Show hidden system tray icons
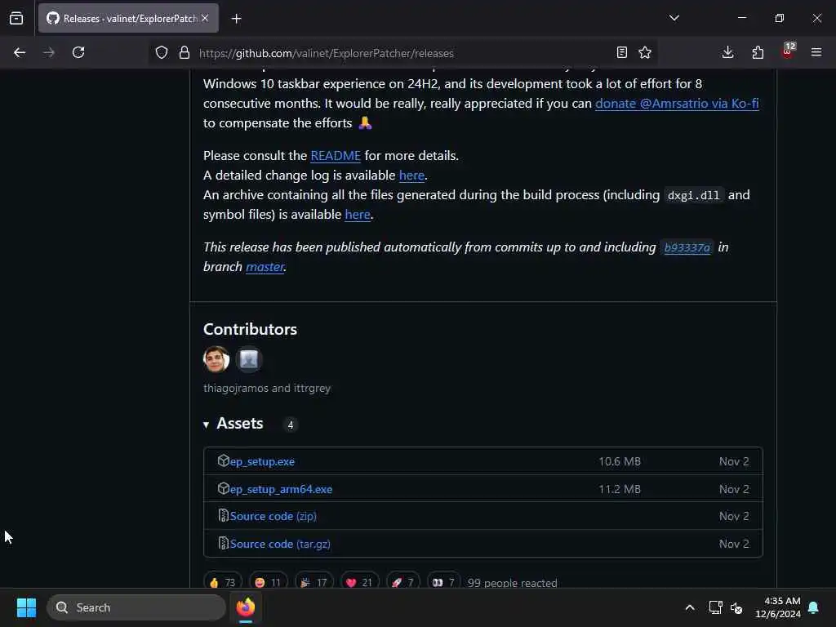The height and width of the screenshot is (627, 836). [689, 607]
